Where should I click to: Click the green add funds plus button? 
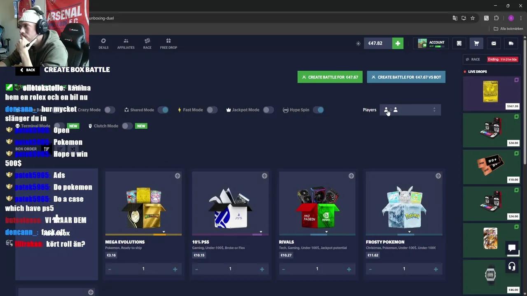(x=398, y=43)
